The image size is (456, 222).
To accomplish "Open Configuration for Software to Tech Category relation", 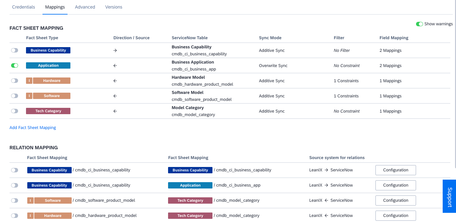I will (396, 200).
